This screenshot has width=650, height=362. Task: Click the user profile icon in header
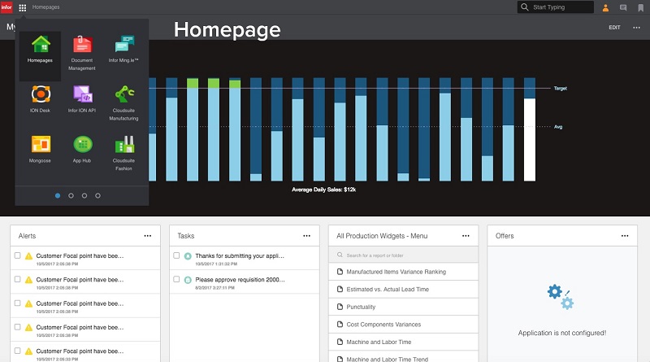pos(604,7)
